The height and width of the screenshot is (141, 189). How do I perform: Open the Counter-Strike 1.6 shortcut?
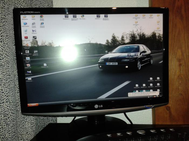coord(27,52)
